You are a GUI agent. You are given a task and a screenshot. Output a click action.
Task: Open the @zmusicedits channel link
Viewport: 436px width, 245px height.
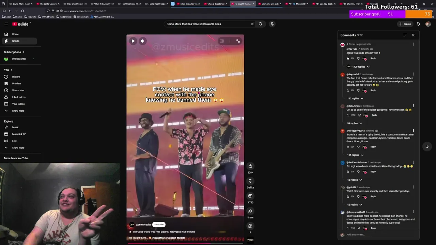143,225
